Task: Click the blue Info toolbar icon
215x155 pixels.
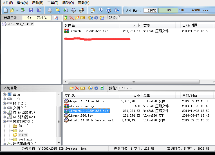Action: click(101, 10)
